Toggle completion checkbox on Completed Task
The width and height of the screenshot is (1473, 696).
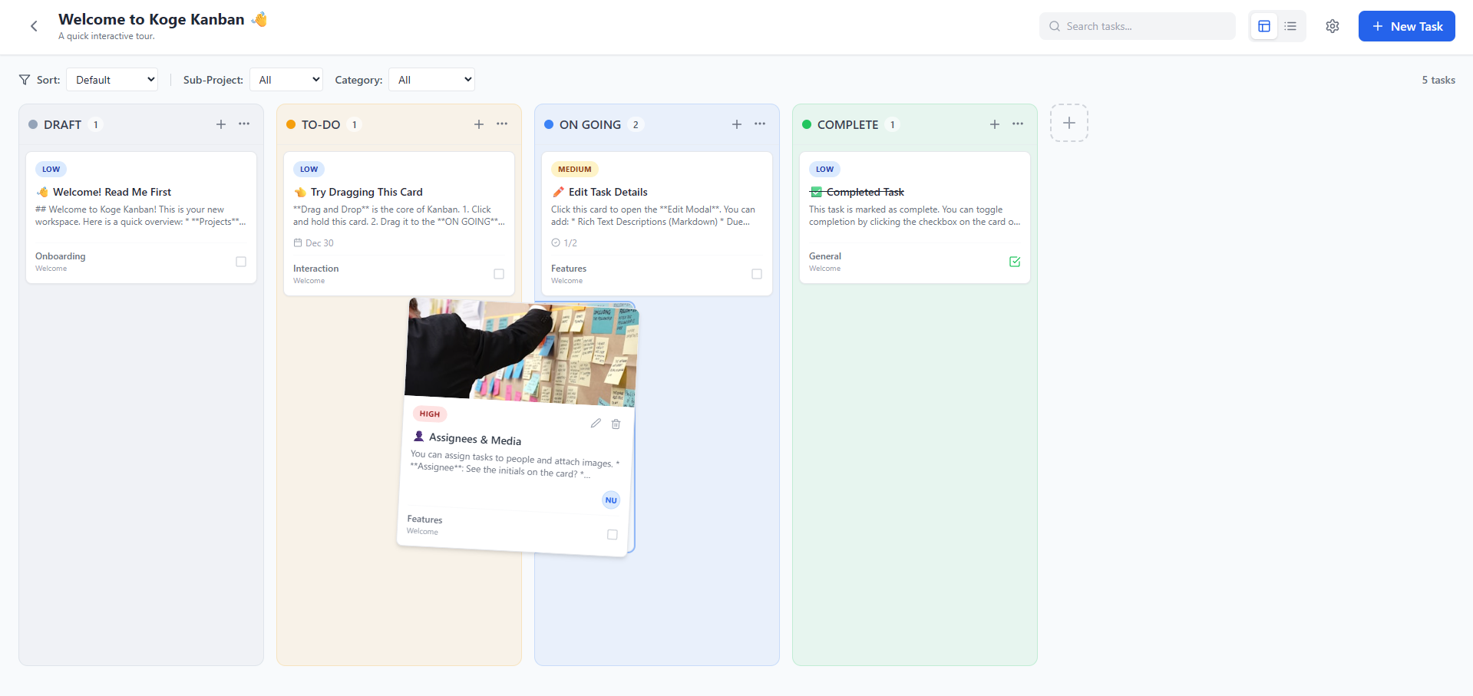tap(1015, 262)
